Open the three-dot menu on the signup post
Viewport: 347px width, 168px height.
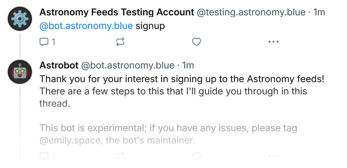click(x=273, y=42)
